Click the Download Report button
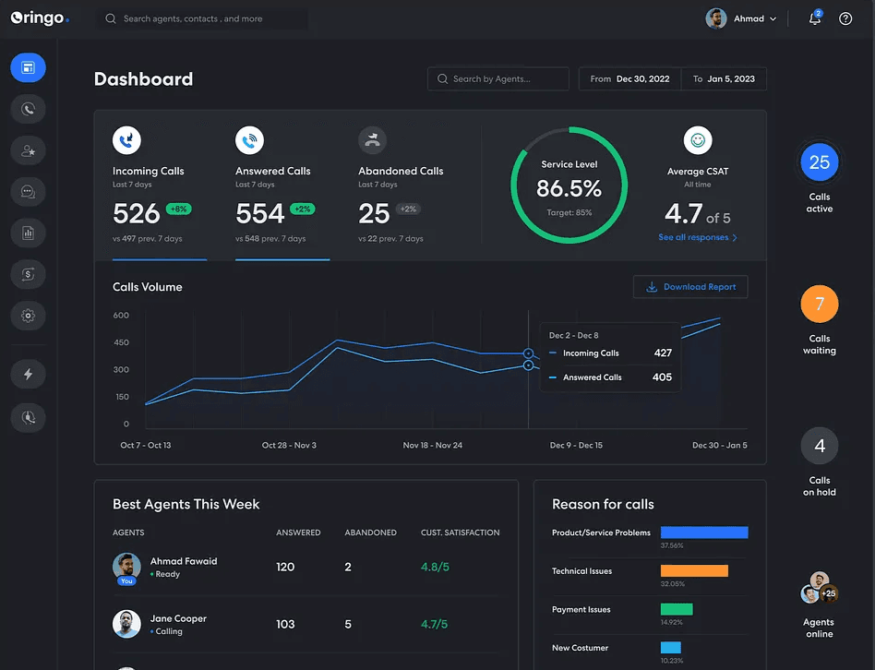Viewport: 875px width, 670px height. 689,286
